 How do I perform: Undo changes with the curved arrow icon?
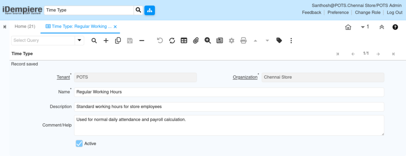tap(160, 40)
